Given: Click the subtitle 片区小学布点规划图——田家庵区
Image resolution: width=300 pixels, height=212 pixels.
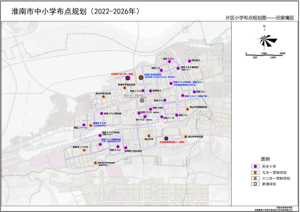Looking at the screenshot, I should [x=260, y=18].
